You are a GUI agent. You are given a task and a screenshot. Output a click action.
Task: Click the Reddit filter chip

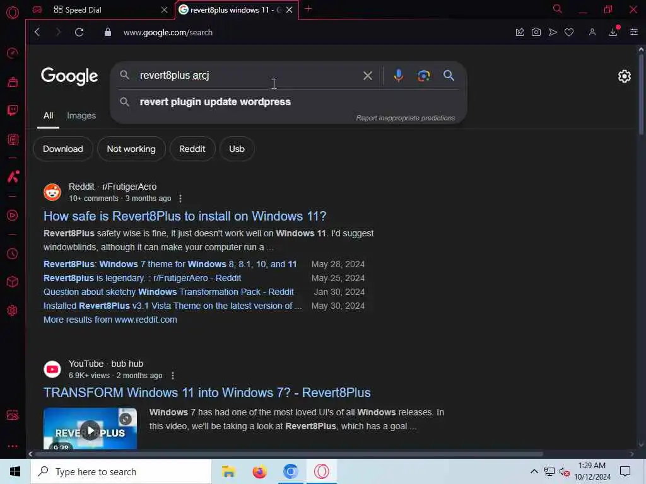[192, 149]
